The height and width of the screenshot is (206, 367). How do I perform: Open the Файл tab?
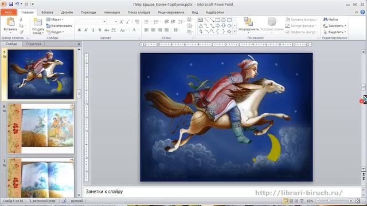(x=9, y=12)
